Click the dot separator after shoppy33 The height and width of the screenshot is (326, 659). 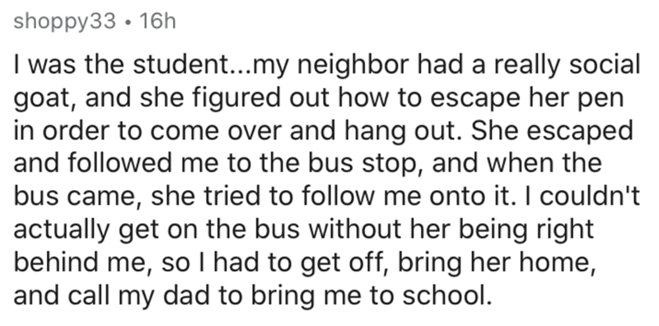(127, 21)
